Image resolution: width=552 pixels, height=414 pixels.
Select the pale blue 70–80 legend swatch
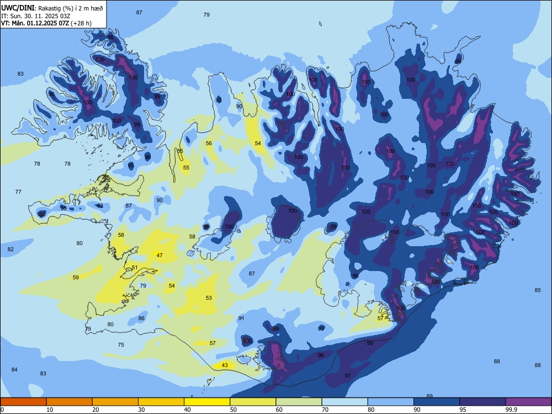344,402
